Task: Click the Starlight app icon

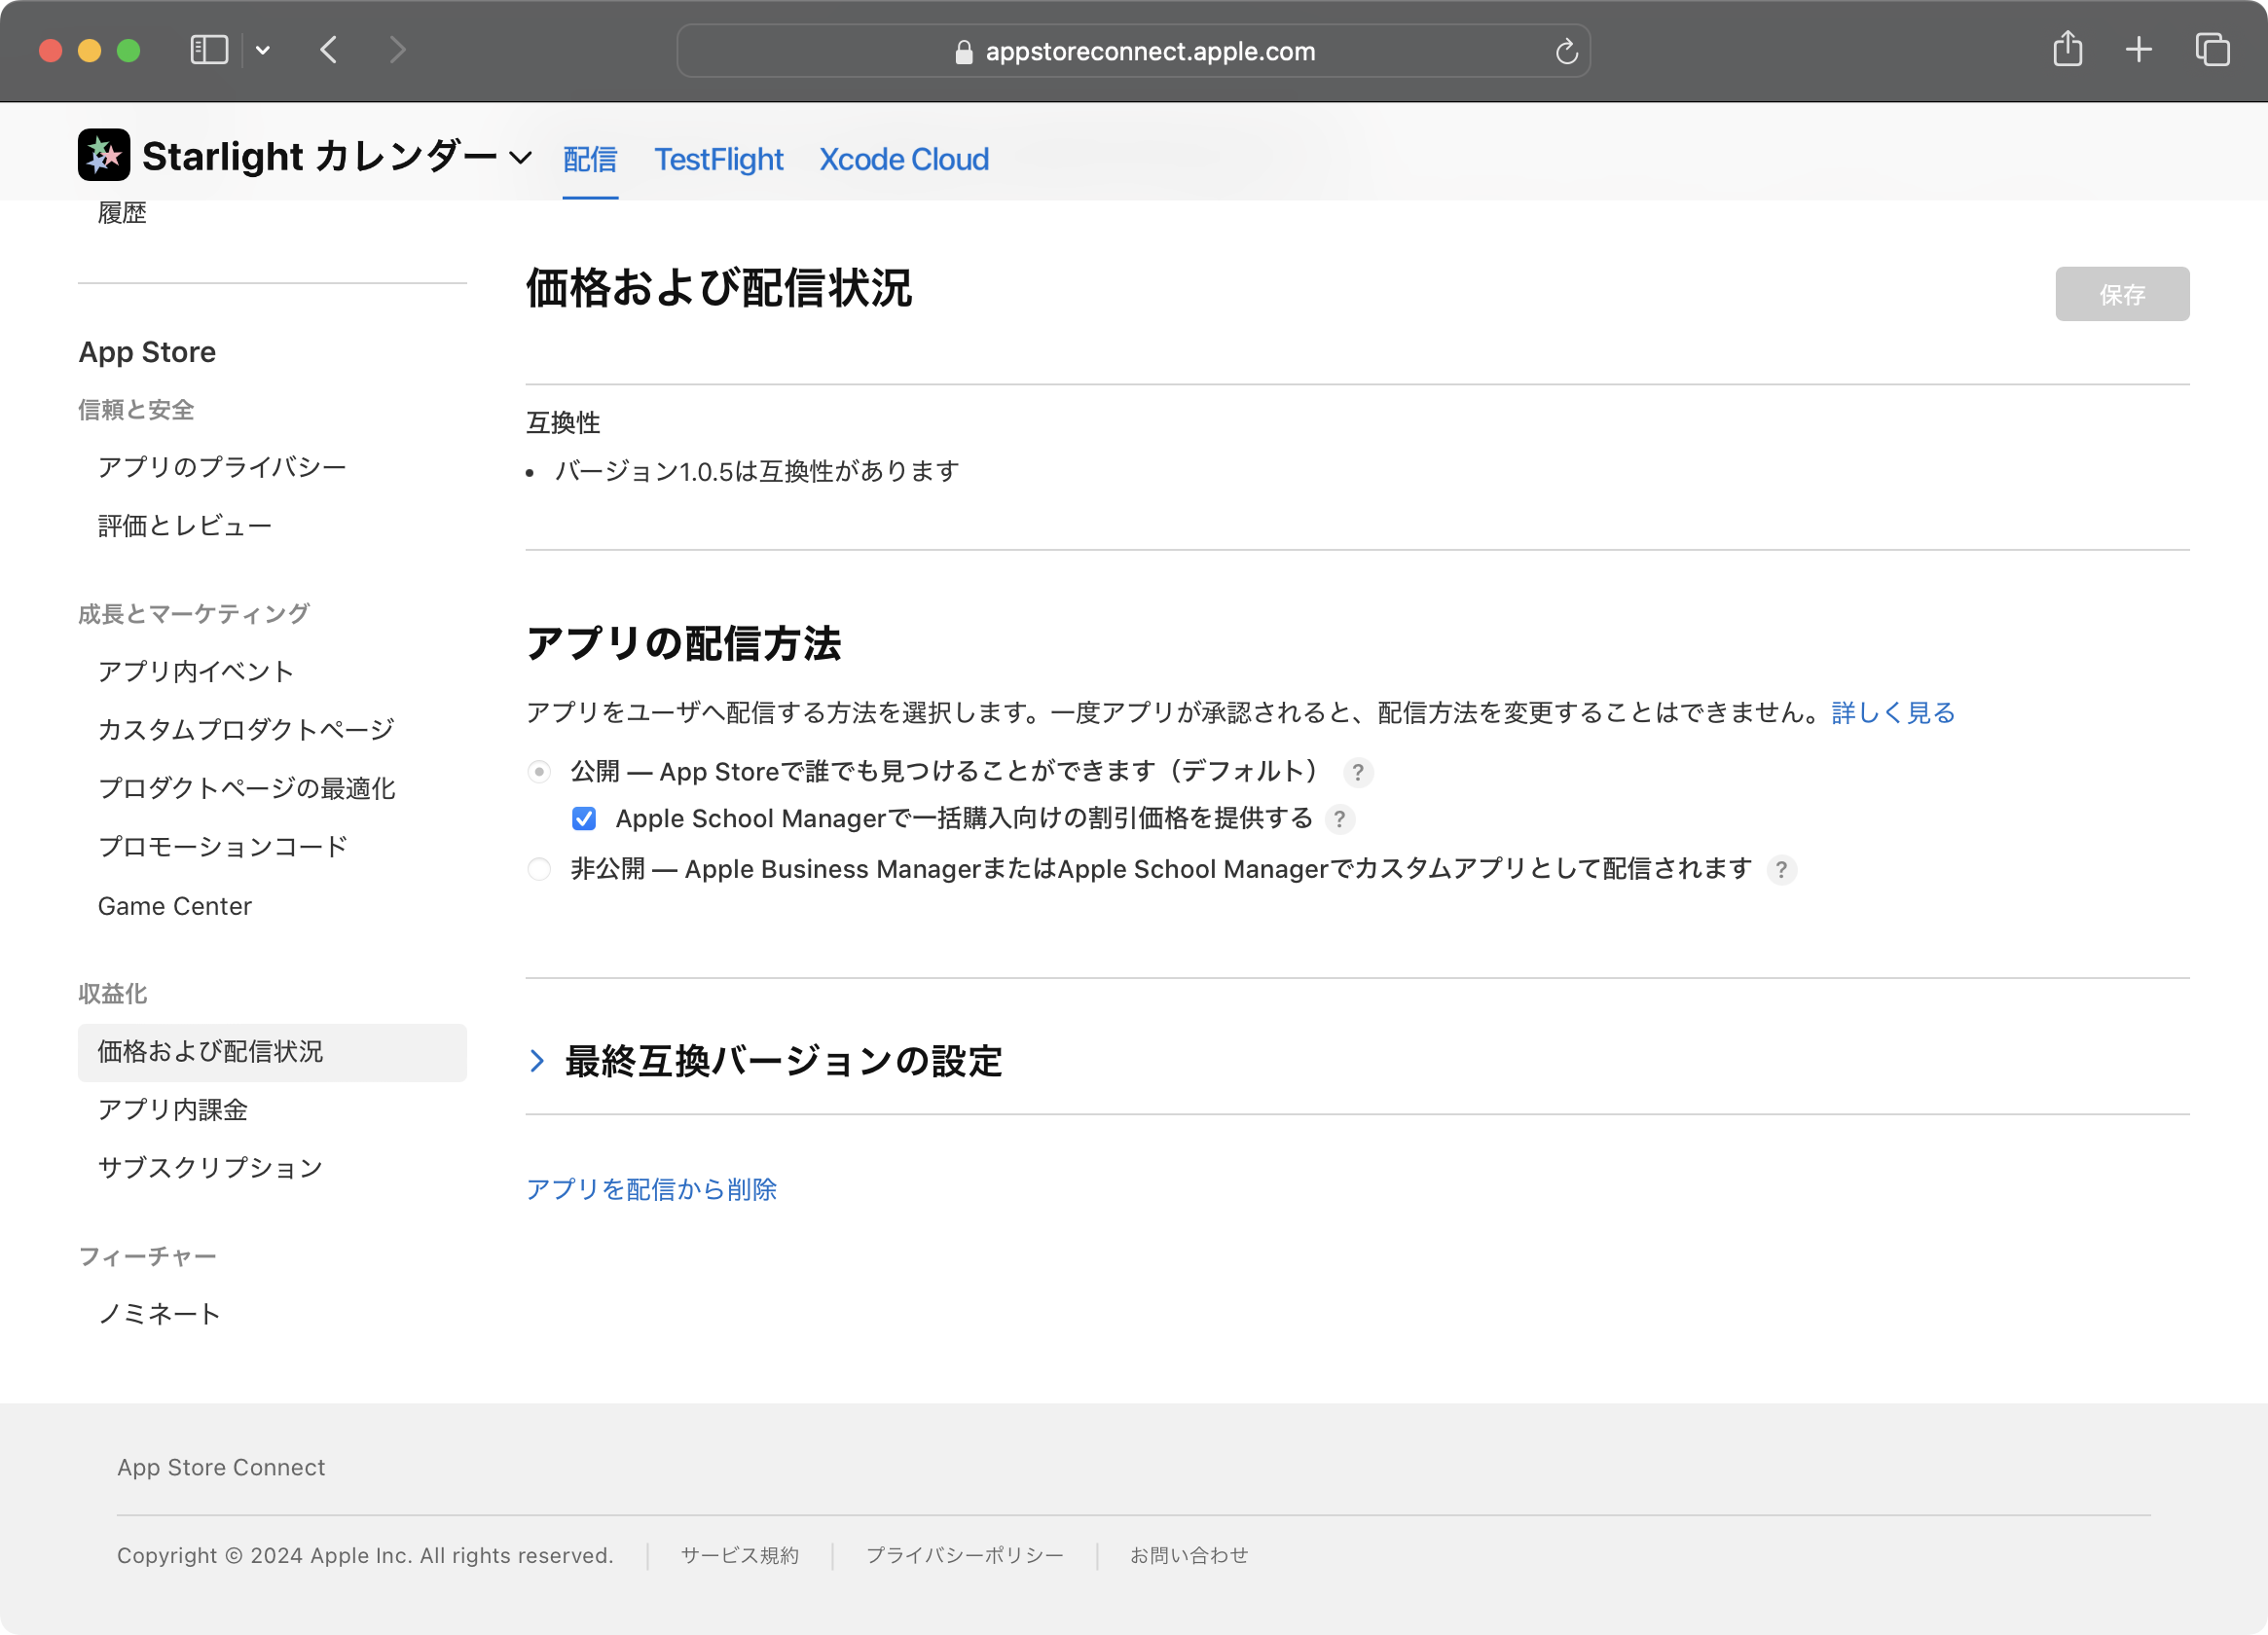Action: (x=104, y=155)
